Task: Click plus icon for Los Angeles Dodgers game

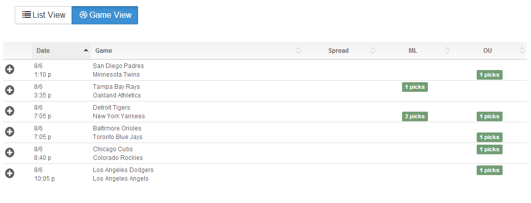Action: pos(10,174)
